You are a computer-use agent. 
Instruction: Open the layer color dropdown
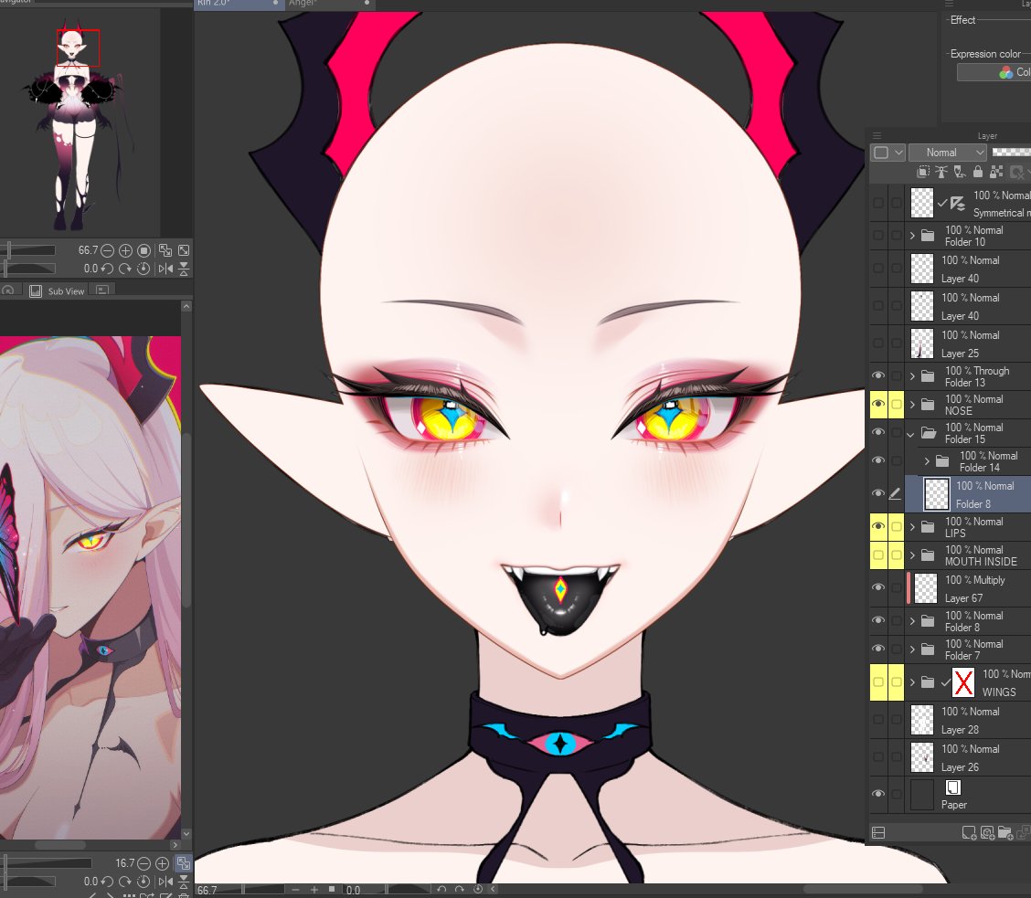[x=888, y=153]
